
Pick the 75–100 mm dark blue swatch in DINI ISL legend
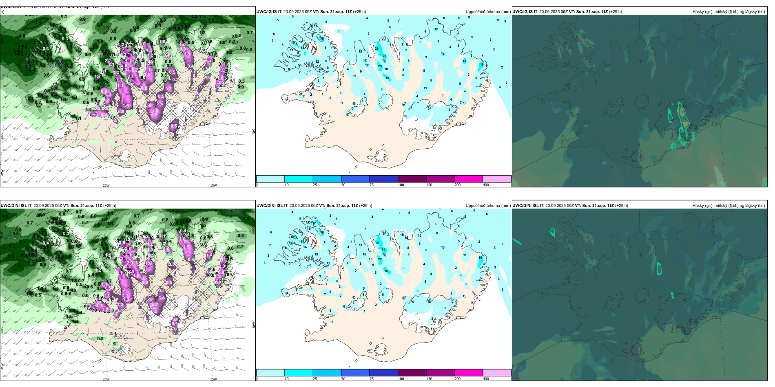coord(384,373)
